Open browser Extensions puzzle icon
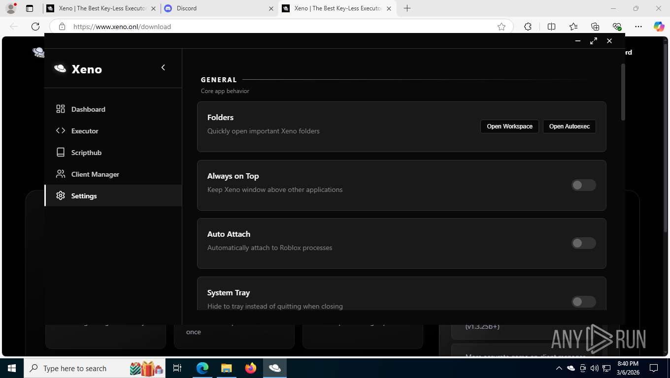Screen dimensions: 670x378 [x=528, y=27]
